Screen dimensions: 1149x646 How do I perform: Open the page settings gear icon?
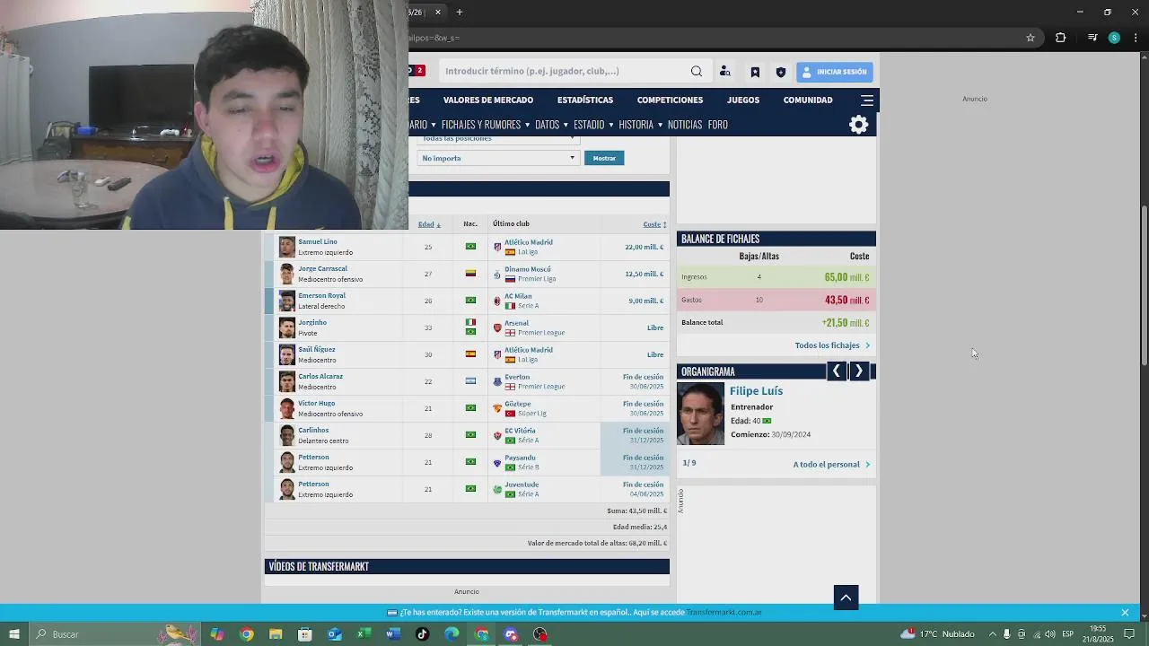pyautogui.click(x=859, y=125)
